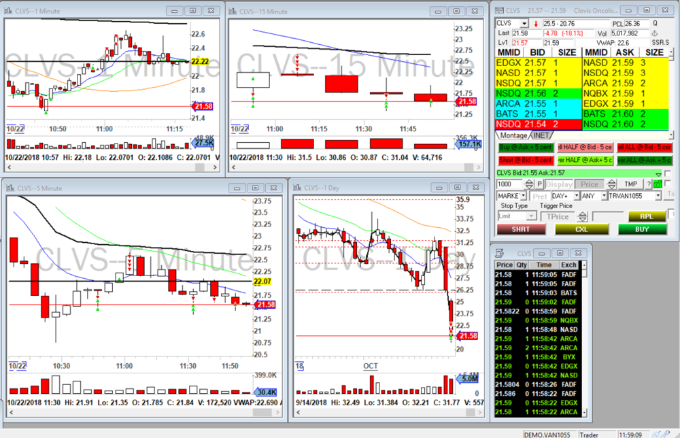
Task: Select the Montage tab
Action: 513,135
